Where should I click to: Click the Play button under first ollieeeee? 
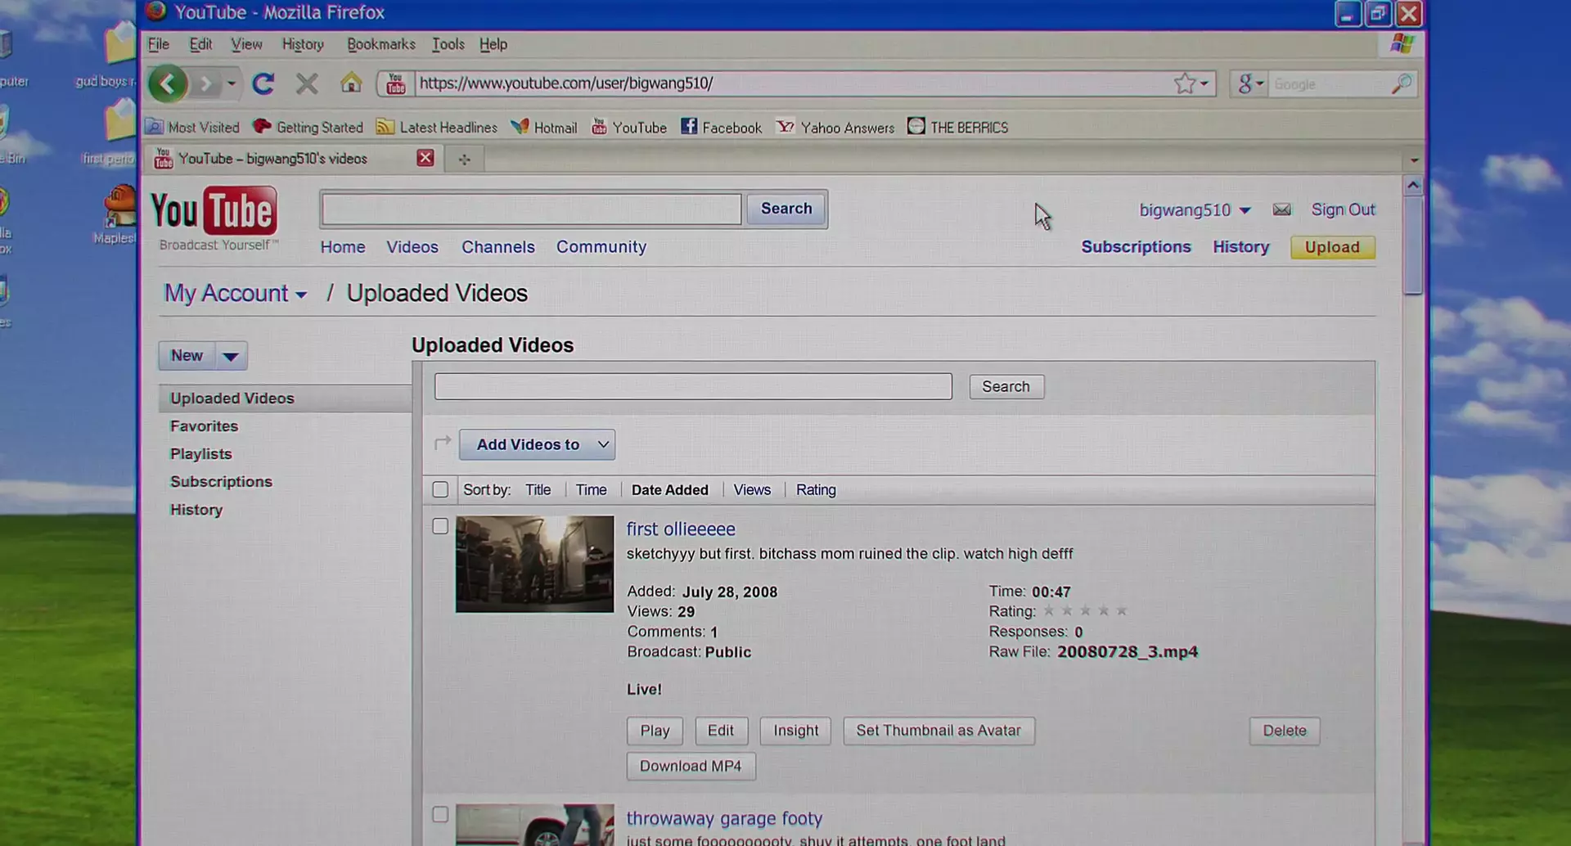pyautogui.click(x=655, y=731)
